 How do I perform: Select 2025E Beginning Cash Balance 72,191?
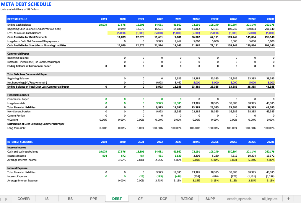click(214, 29)
